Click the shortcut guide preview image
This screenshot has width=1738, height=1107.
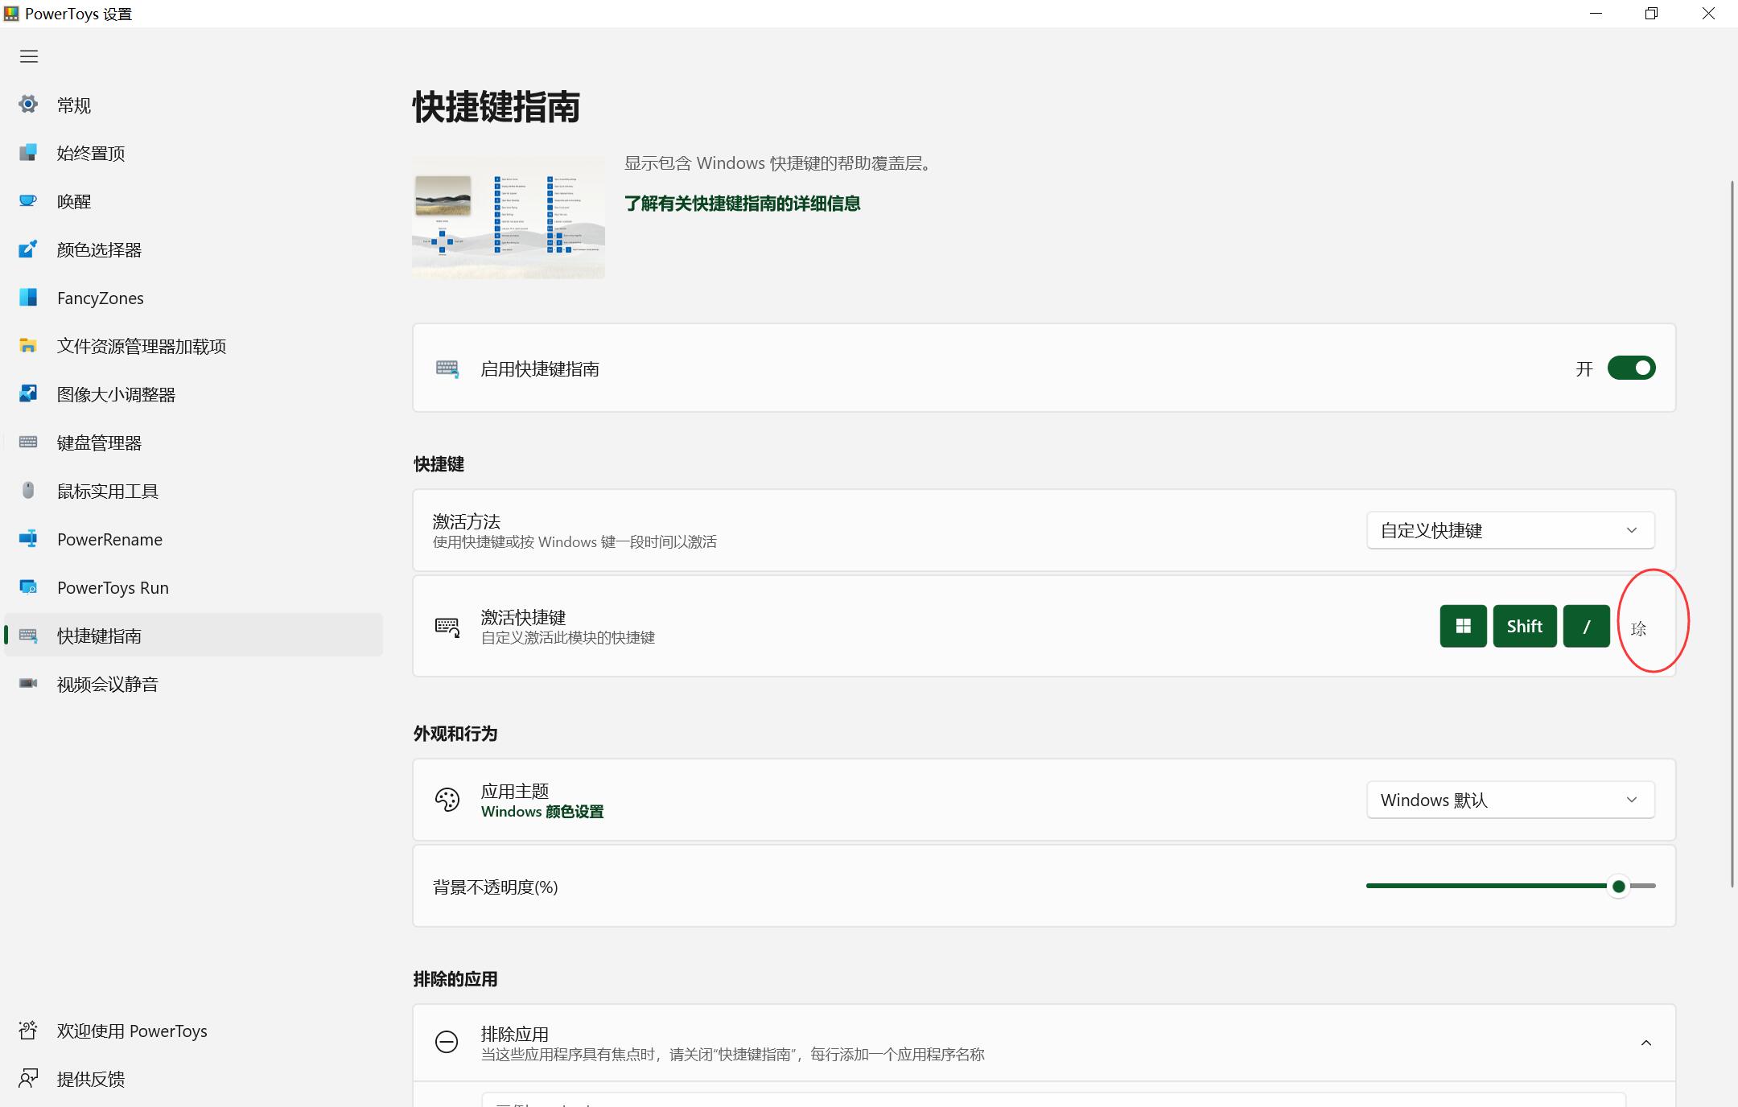pyautogui.click(x=507, y=217)
